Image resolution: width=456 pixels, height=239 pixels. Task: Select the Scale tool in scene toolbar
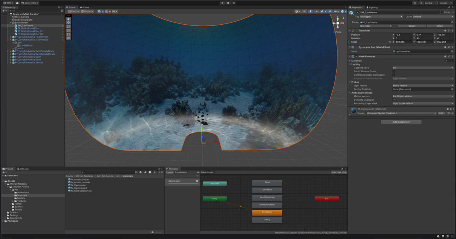point(68,30)
